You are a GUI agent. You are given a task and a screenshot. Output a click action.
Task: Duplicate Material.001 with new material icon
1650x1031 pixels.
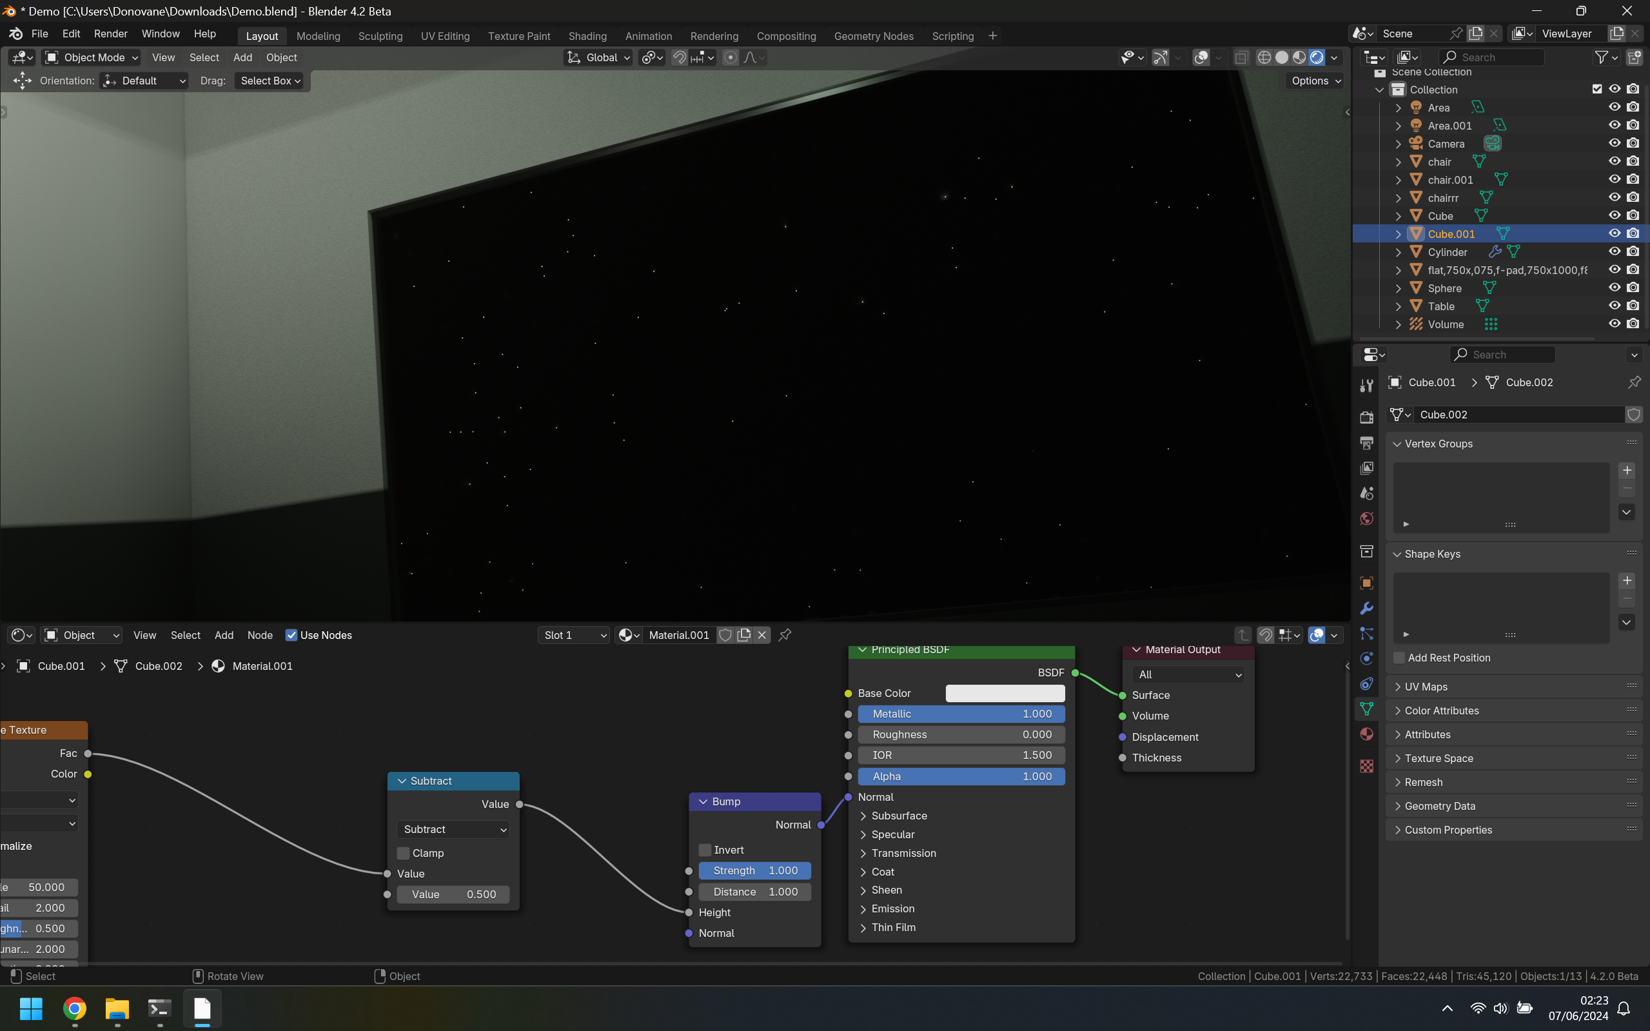click(x=744, y=635)
